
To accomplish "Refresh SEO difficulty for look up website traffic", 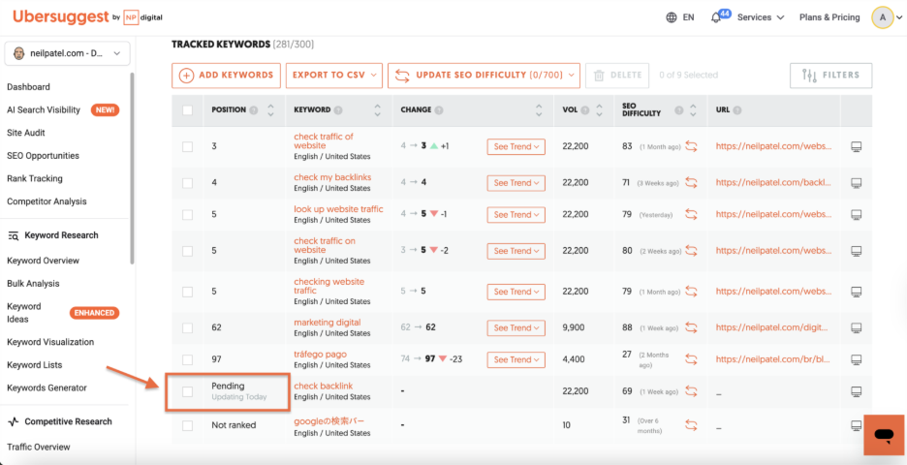I will (x=691, y=214).
